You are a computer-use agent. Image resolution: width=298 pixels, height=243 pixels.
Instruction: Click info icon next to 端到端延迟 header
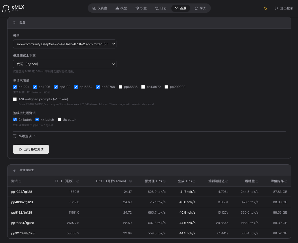227,181
